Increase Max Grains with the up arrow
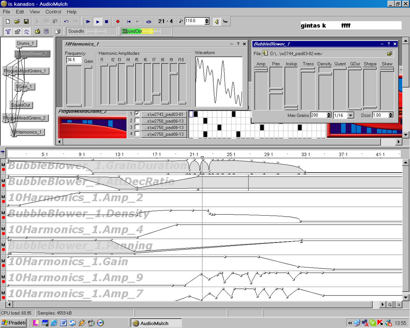410x328 pixels. [x=329, y=114]
